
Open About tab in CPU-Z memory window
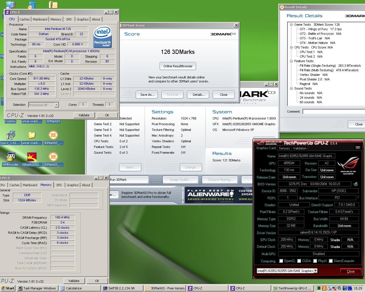pos(86,185)
